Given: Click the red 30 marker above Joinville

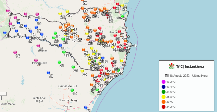Looking at the screenshot, I should pos(115,7).
